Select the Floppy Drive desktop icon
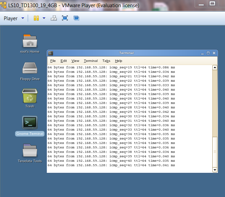 [x=30, y=68]
